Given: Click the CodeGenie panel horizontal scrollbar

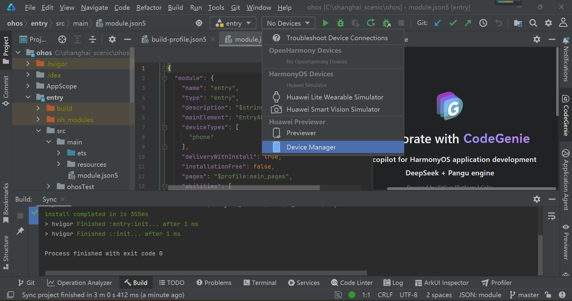Looking at the screenshot, I should [471, 188].
